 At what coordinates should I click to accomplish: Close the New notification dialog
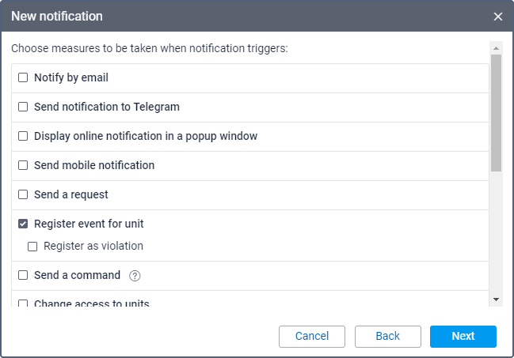(498, 17)
